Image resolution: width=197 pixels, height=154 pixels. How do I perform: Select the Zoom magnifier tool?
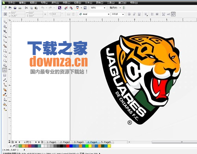point(5,36)
